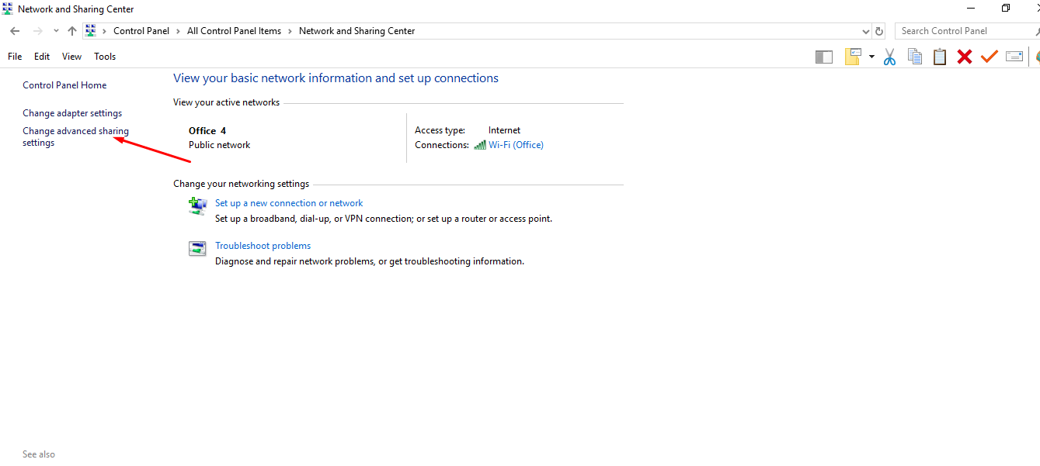
Task: Click the window title bar network icon
Action: pyautogui.click(x=8, y=9)
